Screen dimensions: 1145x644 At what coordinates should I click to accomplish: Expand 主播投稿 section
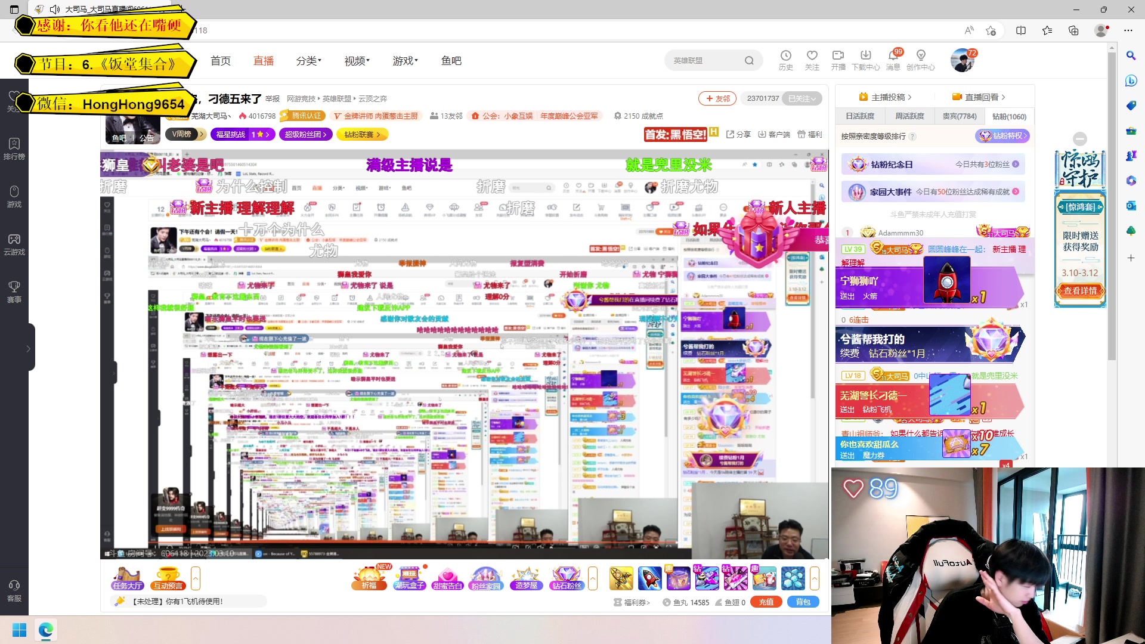click(885, 97)
